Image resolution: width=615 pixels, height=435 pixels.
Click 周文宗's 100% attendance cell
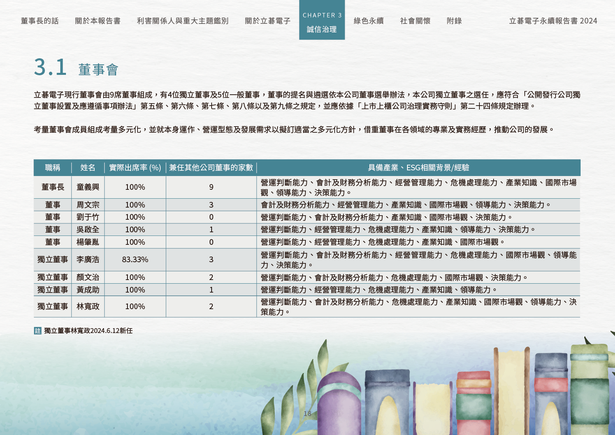click(135, 205)
